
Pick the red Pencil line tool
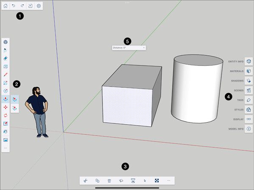click(6, 74)
